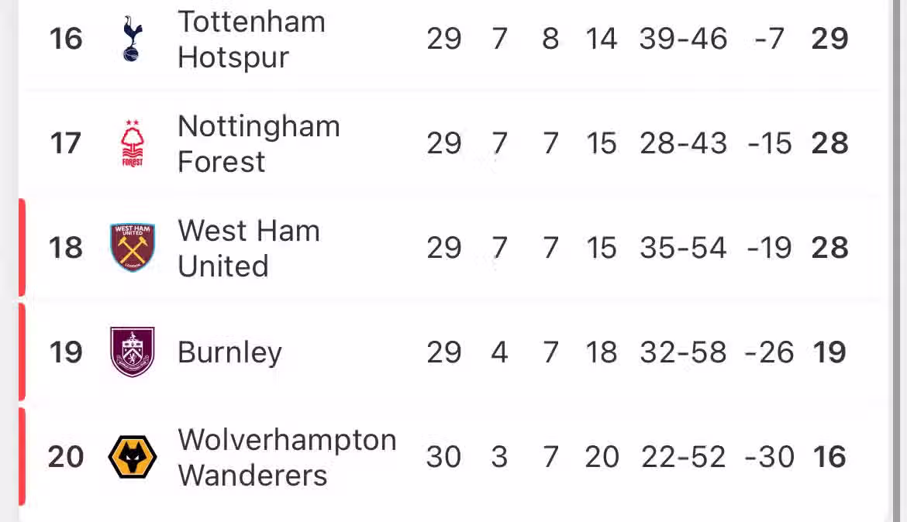Click the vertical scrollbar on the right edge
Image resolution: width=907 pixels, height=522 pixels.
896,232
